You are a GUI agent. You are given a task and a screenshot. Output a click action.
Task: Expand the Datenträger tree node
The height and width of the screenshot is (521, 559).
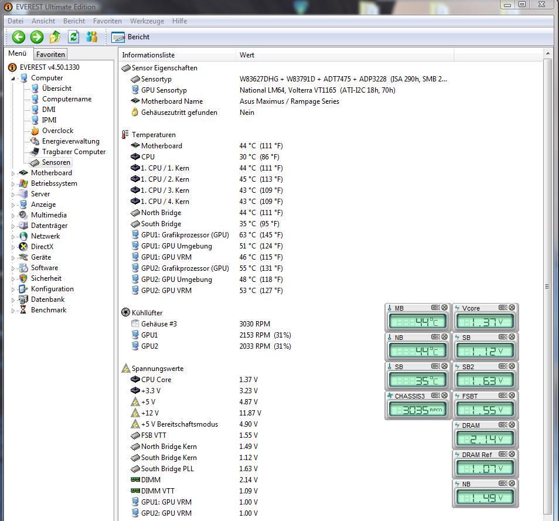coord(13,226)
